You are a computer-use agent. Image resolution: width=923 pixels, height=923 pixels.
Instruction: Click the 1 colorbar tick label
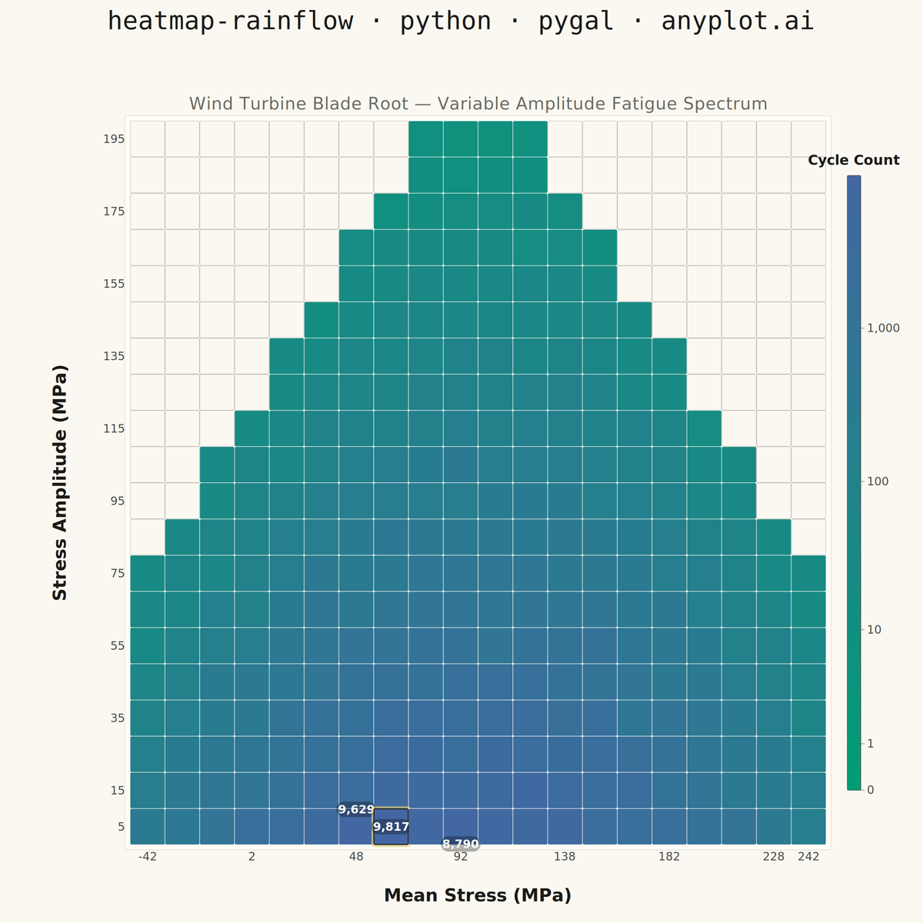[x=870, y=744]
